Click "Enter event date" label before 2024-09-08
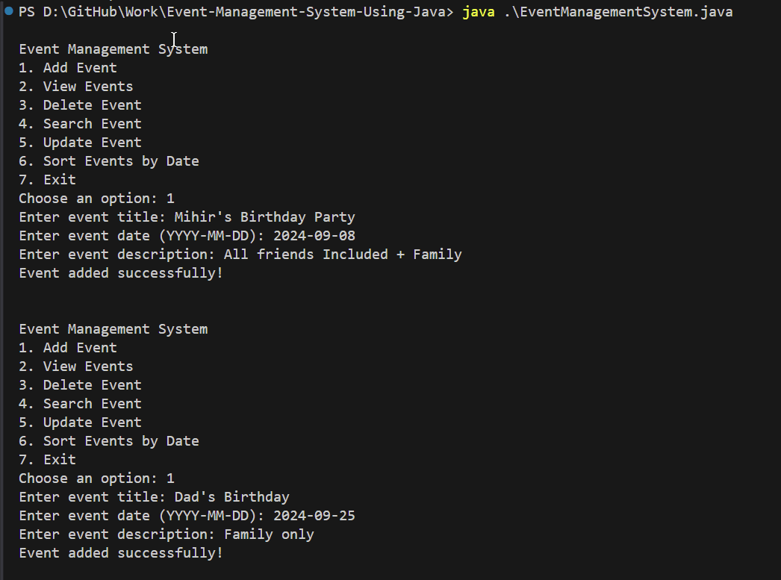The image size is (781, 580). pyautogui.click(x=142, y=236)
